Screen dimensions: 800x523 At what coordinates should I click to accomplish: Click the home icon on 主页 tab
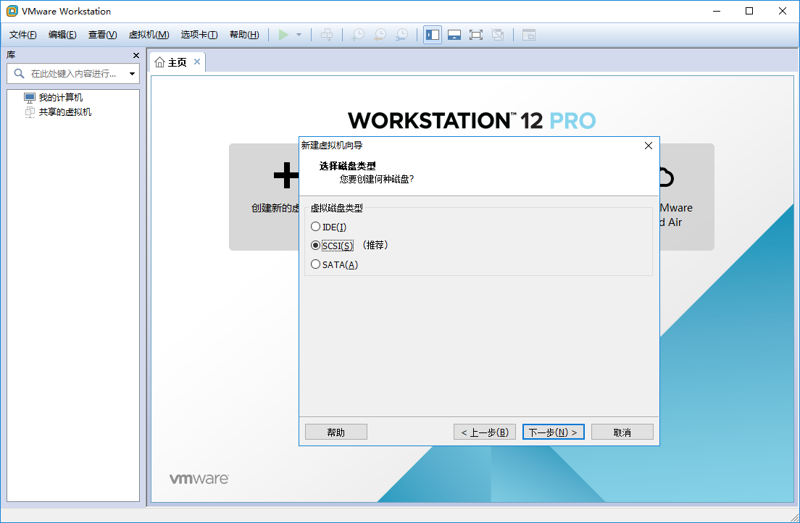[x=159, y=62]
